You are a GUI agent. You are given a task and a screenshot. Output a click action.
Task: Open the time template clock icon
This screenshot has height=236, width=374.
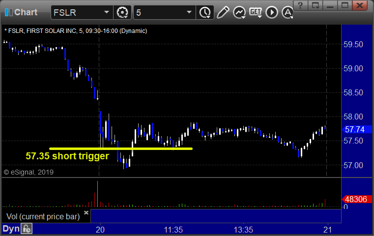click(205, 12)
